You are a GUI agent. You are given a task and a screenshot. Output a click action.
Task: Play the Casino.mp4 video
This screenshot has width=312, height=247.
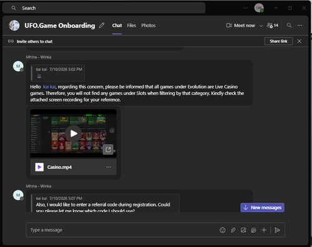click(73, 133)
